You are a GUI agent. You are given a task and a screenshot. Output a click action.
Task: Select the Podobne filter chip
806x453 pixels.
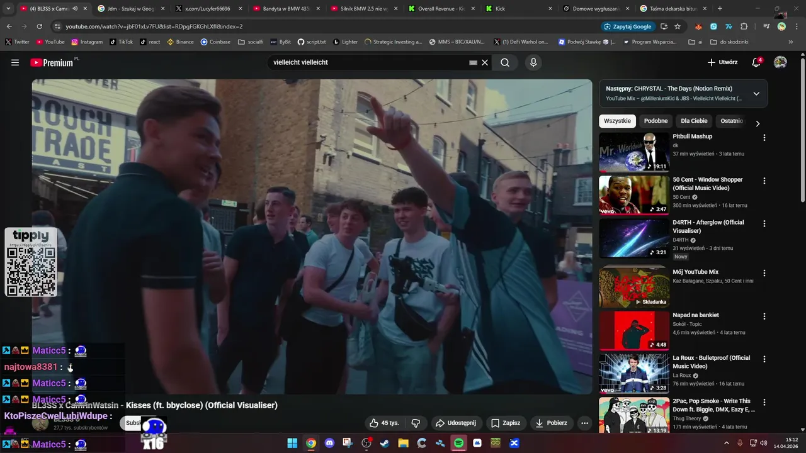tap(656, 121)
